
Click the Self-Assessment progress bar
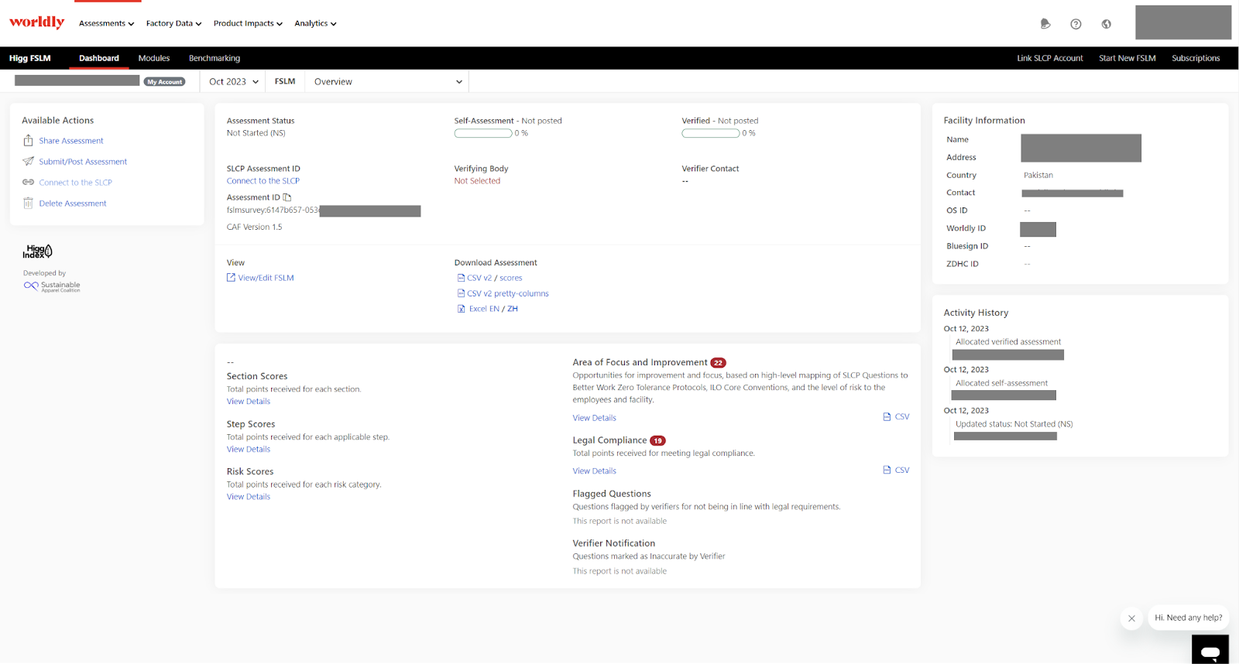(483, 134)
